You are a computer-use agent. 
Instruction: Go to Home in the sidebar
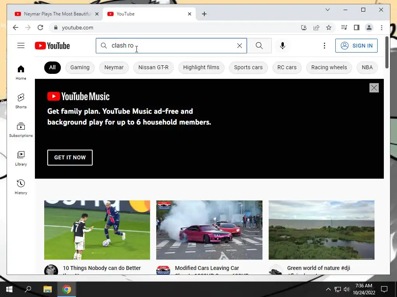pos(21,73)
